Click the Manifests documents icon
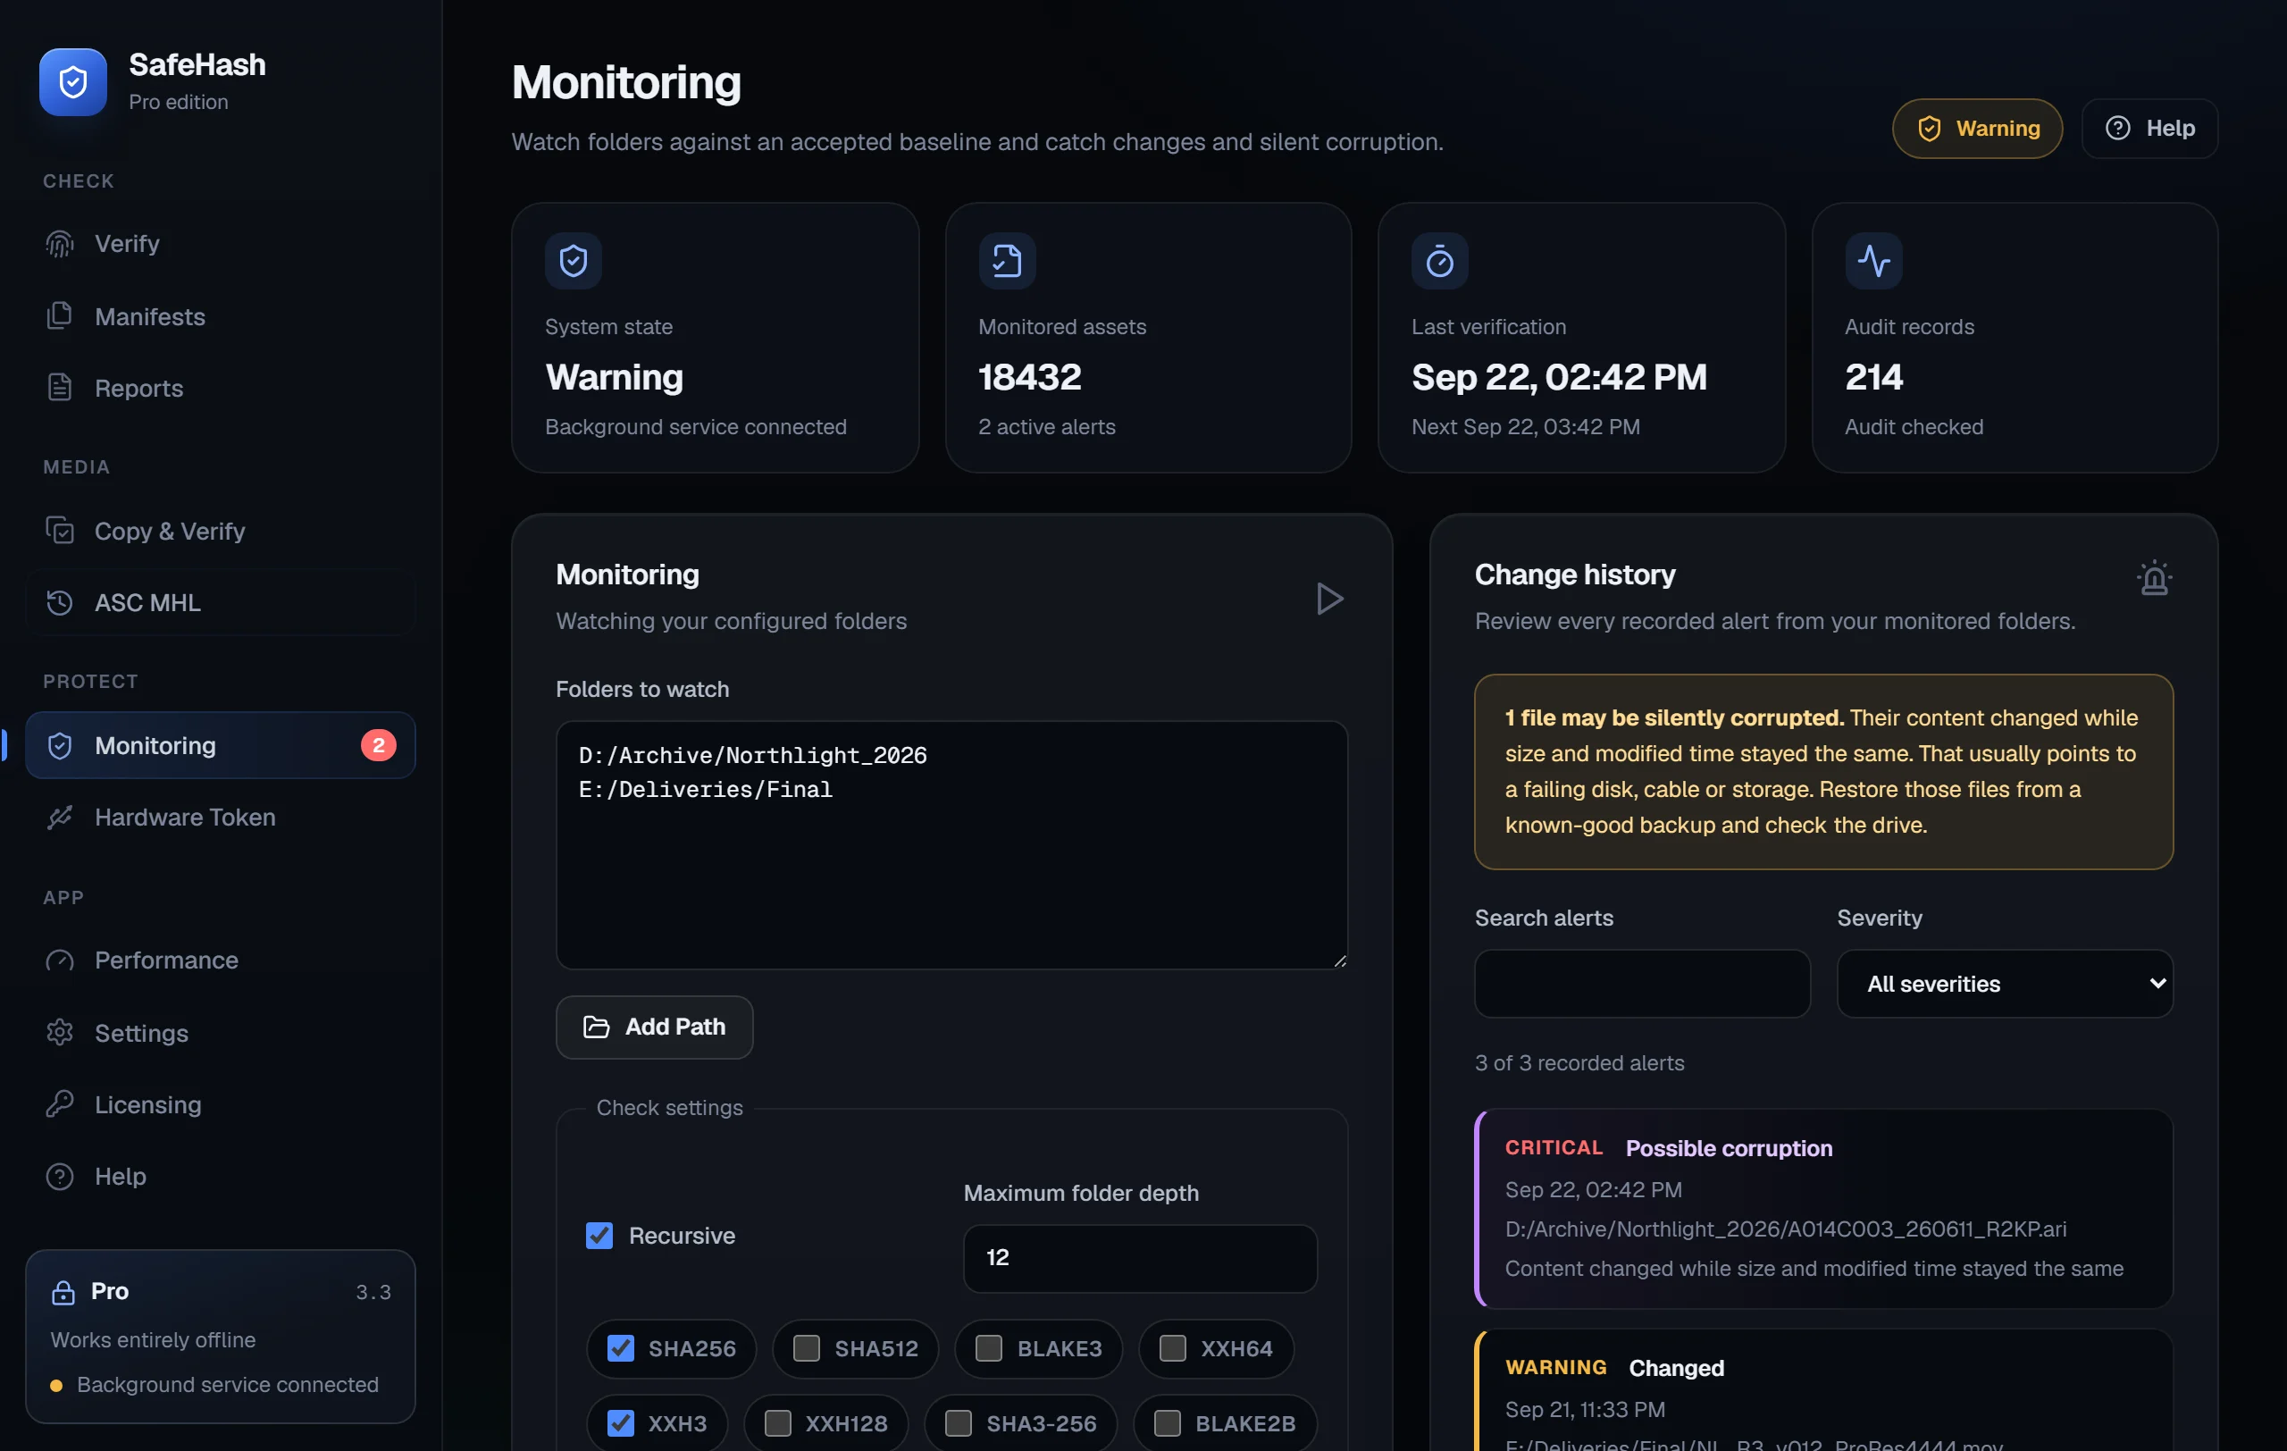The width and height of the screenshot is (2287, 1451). pyautogui.click(x=60, y=316)
